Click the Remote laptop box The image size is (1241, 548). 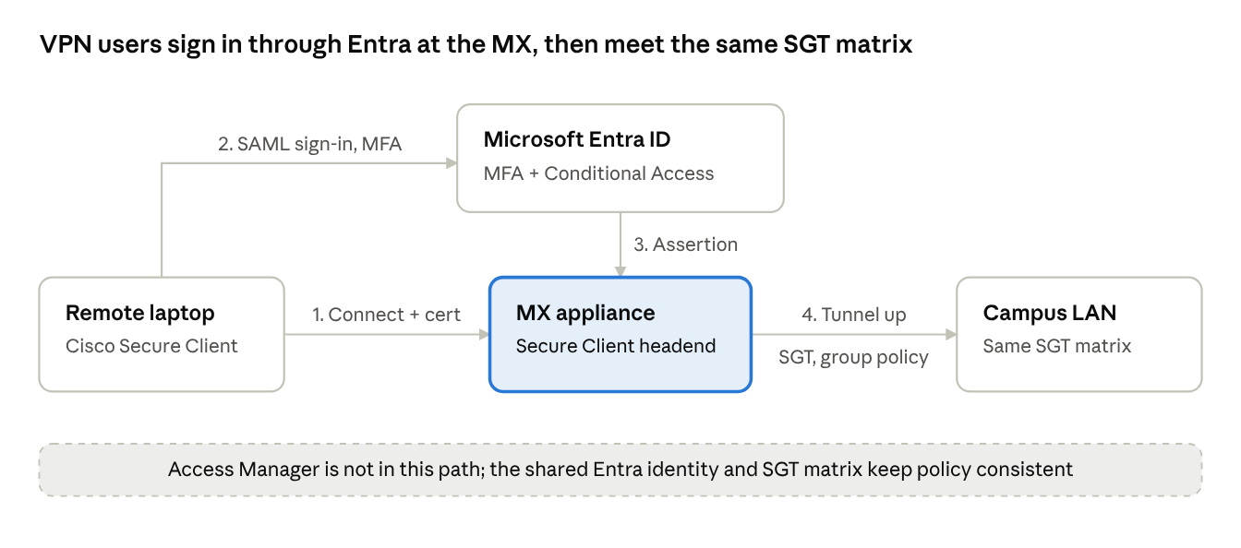(162, 334)
